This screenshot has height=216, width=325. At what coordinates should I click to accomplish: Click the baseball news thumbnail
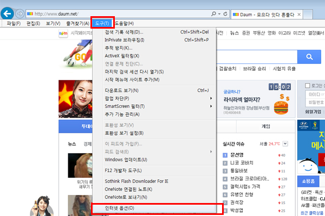coord(80,165)
